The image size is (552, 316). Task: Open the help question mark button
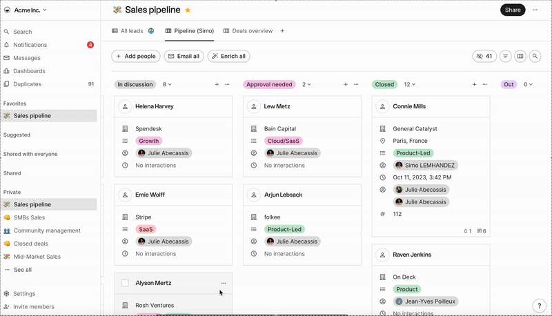point(539,306)
